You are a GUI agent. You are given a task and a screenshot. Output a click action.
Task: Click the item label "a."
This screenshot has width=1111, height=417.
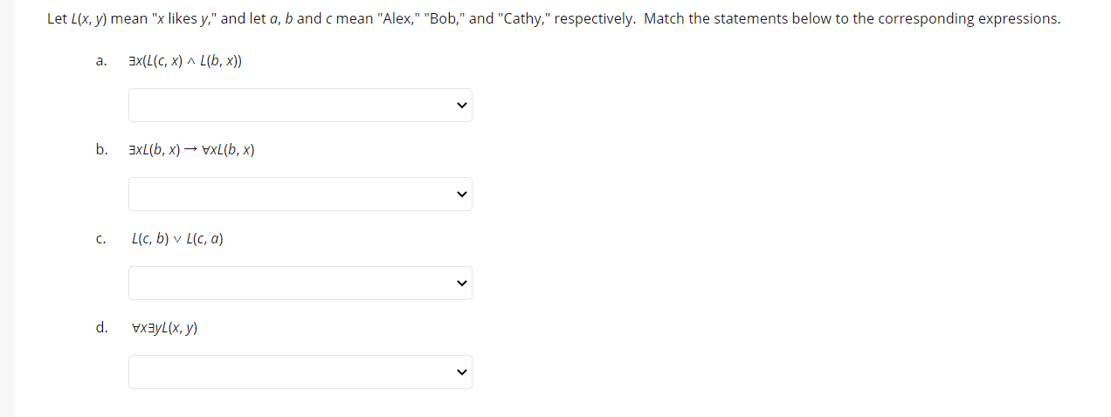pyautogui.click(x=101, y=61)
